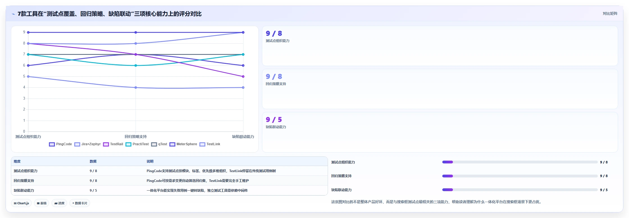Click the 进度 tag chip
Screen dimensions: 629x218
click(x=59, y=203)
